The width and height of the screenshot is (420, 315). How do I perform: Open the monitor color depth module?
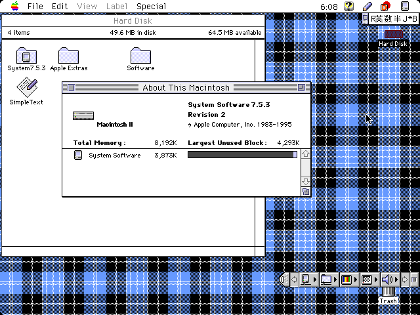[349, 280]
